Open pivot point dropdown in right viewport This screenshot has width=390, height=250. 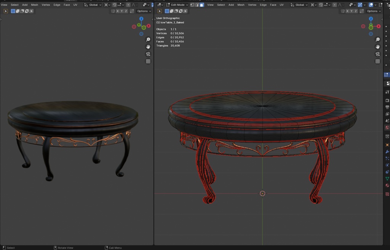313,5
